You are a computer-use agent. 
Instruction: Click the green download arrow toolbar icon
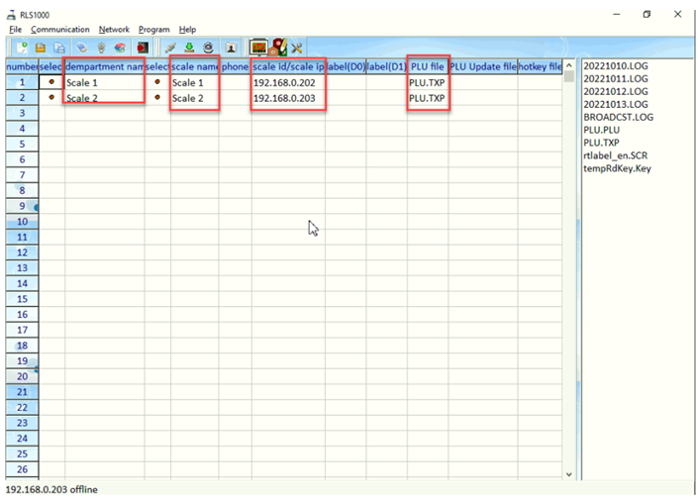point(189,48)
